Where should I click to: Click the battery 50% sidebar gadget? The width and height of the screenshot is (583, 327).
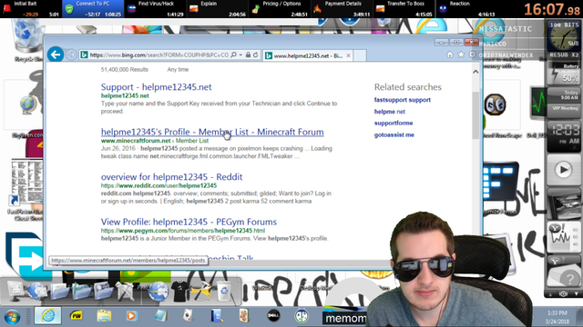click(564, 74)
